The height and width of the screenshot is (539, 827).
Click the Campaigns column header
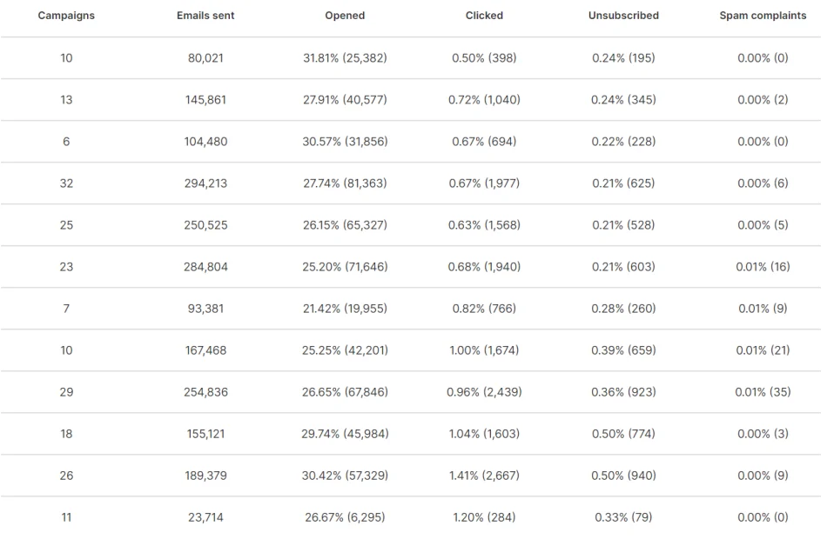coord(66,16)
